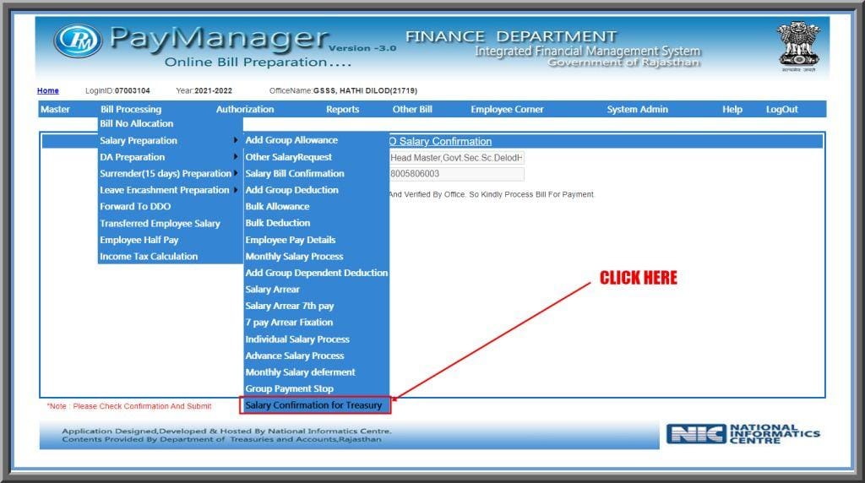Click the NIC National Informatics Centre logo
Viewport: 865px width, 483px height.
pos(743,434)
